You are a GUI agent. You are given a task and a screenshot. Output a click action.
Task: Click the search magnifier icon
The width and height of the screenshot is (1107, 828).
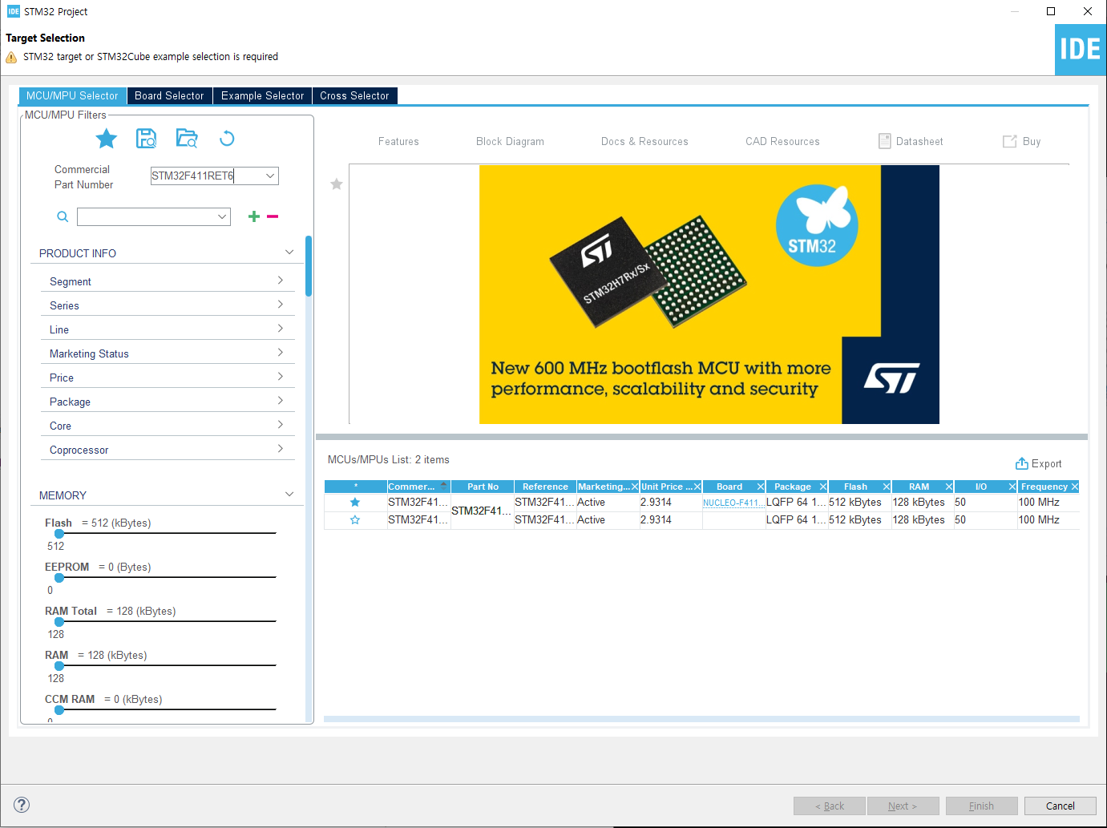coord(63,216)
